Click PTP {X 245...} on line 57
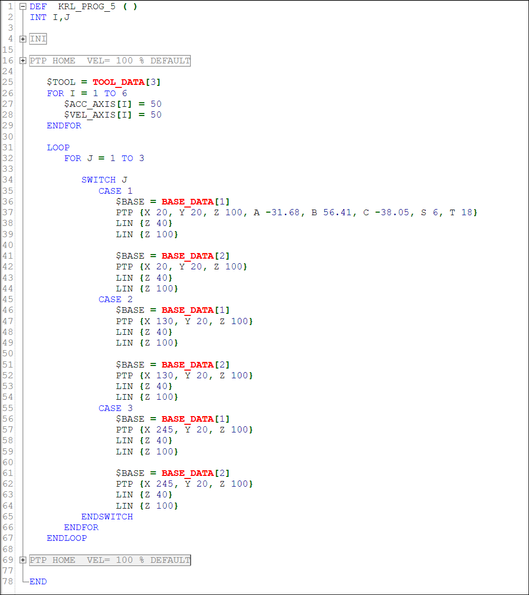This screenshot has width=529, height=595. [x=184, y=430]
